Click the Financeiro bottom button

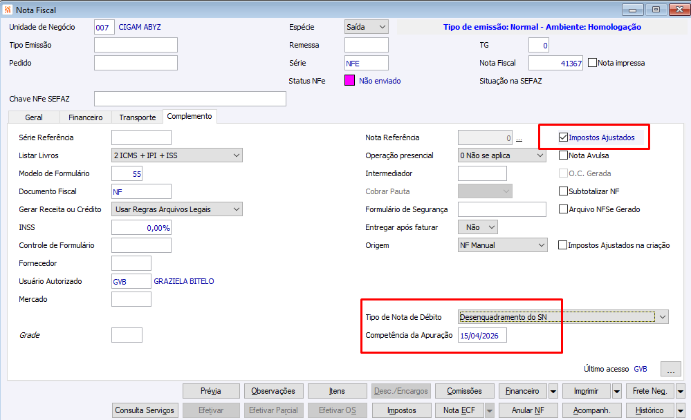(x=523, y=391)
